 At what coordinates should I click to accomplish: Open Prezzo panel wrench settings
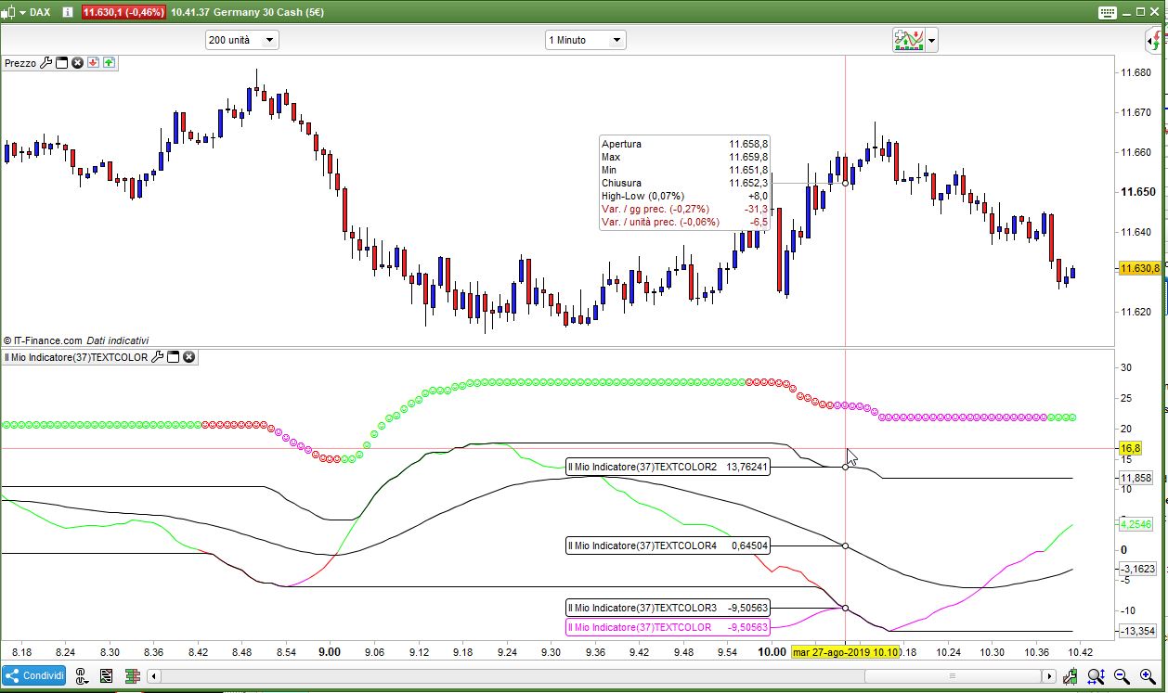pos(45,63)
